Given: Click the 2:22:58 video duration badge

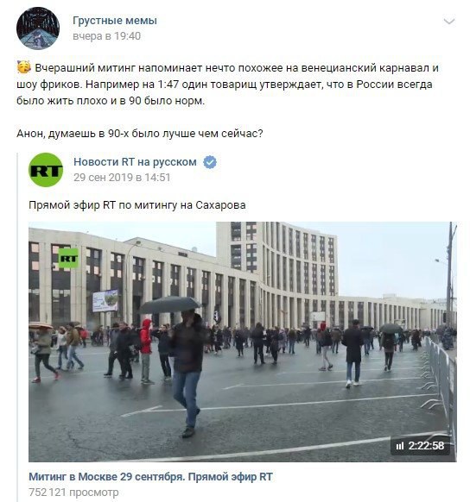Looking at the screenshot, I should click(x=420, y=446).
